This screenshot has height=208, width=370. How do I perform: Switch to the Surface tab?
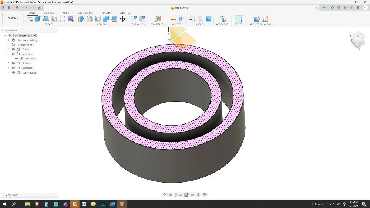tap(49, 13)
